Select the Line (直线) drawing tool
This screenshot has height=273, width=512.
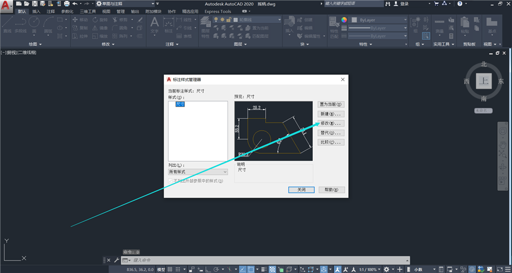click(x=7, y=25)
